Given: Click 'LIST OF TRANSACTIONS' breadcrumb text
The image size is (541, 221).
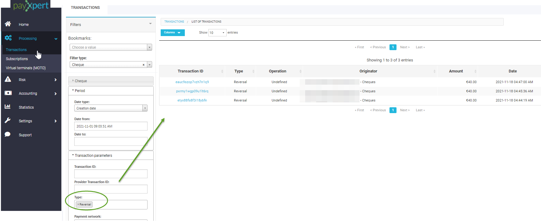Looking at the screenshot, I should pyautogui.click(x=207, y=22).
